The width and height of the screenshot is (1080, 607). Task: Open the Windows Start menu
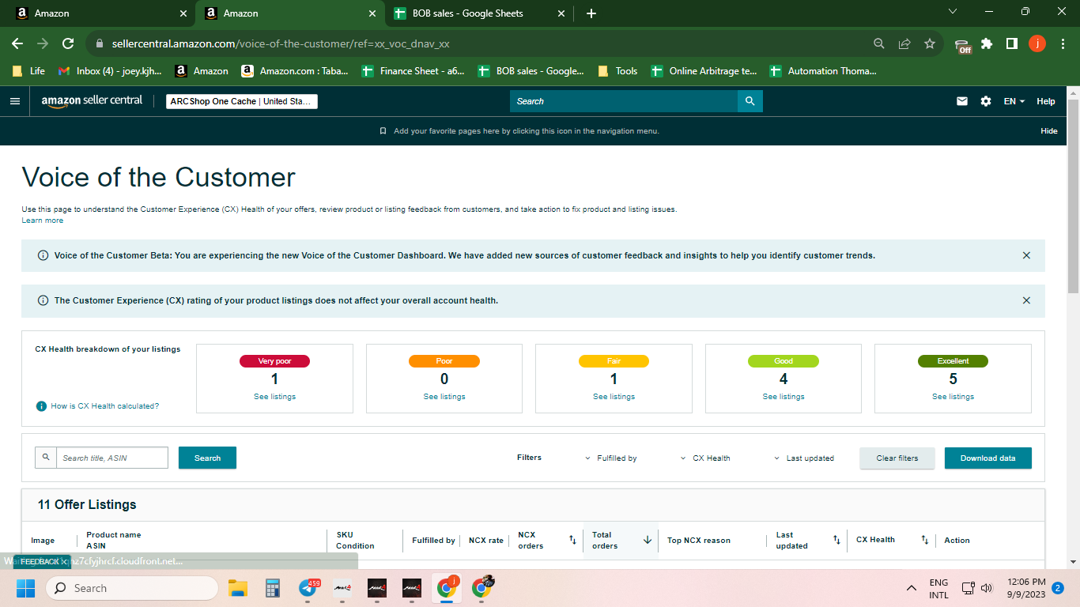tap(25, 588)
